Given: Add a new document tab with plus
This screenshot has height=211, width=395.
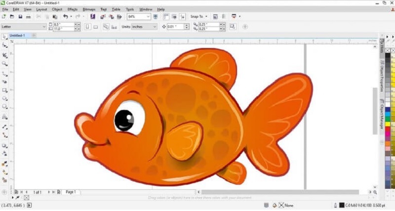Looking at the screenshot, I should [x=34, y=35].
